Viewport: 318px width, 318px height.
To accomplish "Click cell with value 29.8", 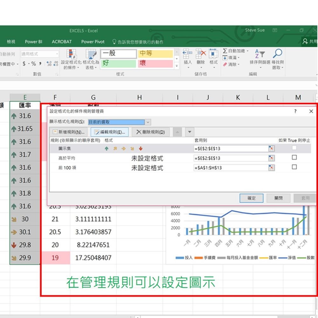I will pos(25,245).
